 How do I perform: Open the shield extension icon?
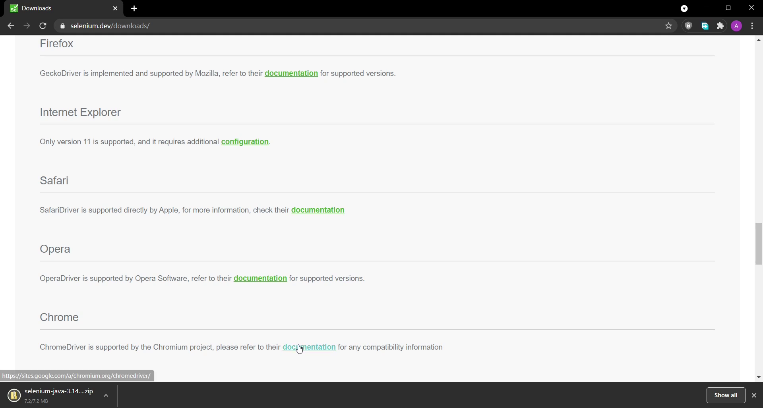688,26
